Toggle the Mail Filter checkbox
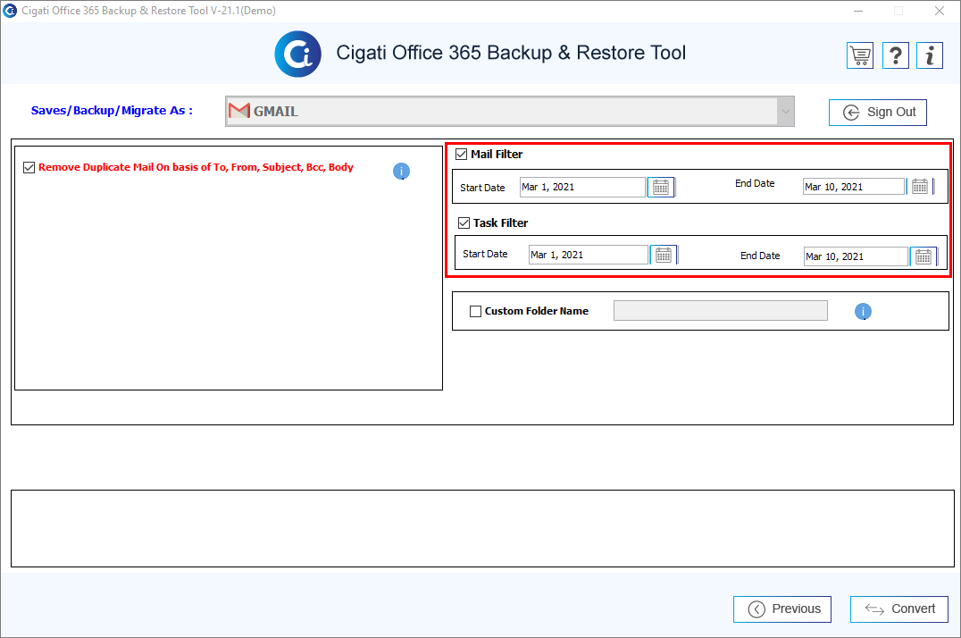 tap(462, 155)
